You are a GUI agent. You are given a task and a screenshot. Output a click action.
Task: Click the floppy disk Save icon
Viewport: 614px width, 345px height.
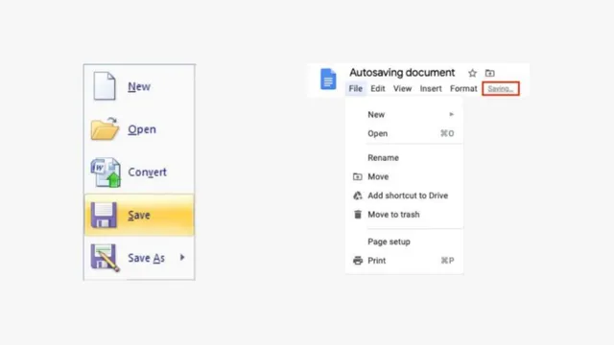point(104,215)
